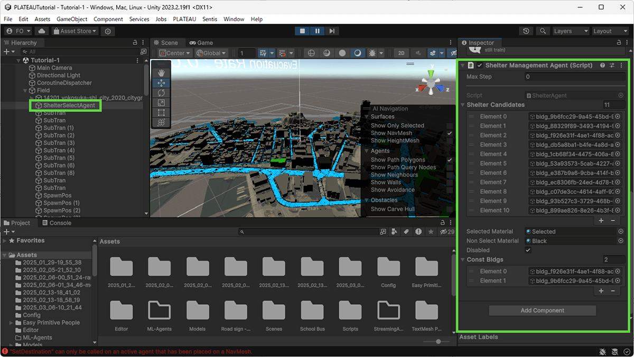This screenshot has width=634, height=357.
Task: Open the Asset Store dropdown
Action: [x=75, y=31]
